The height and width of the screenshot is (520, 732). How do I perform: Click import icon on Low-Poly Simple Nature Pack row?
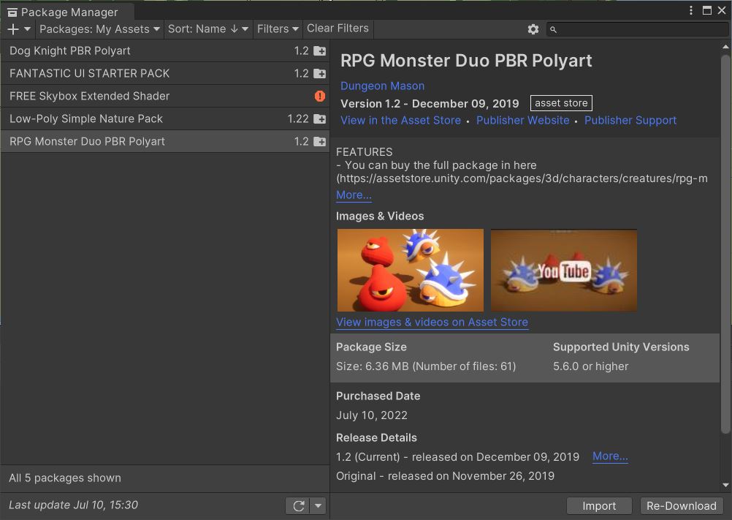[320, 118]
